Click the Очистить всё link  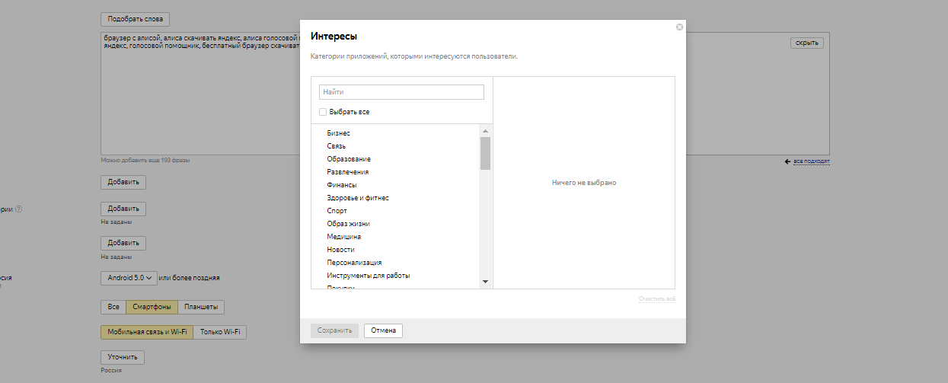pyautogui.click(x=656, y=299)
